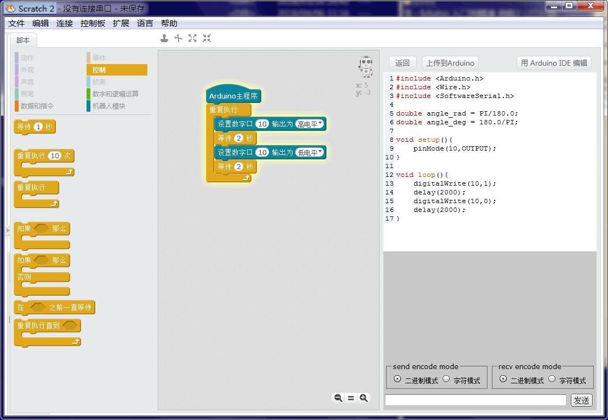The height and width of the screenshot is (420, 608).
Task: Open the 低电平 output level dropdown
Action: point(309,152)
